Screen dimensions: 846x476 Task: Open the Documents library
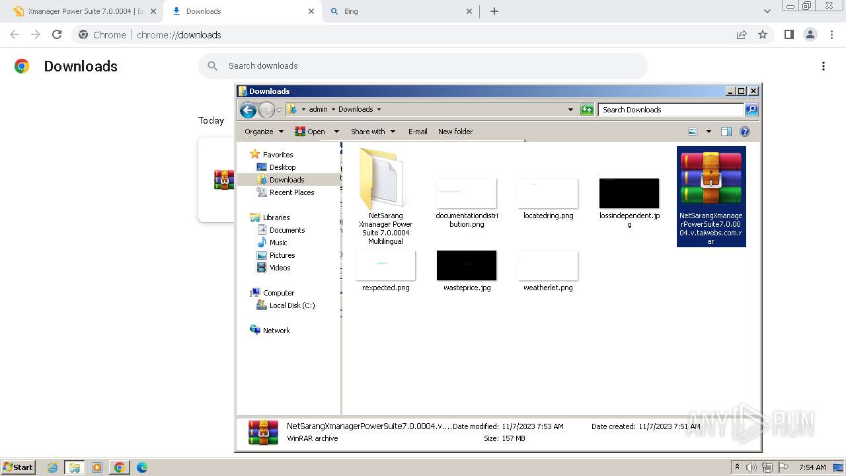pos(287,230)
